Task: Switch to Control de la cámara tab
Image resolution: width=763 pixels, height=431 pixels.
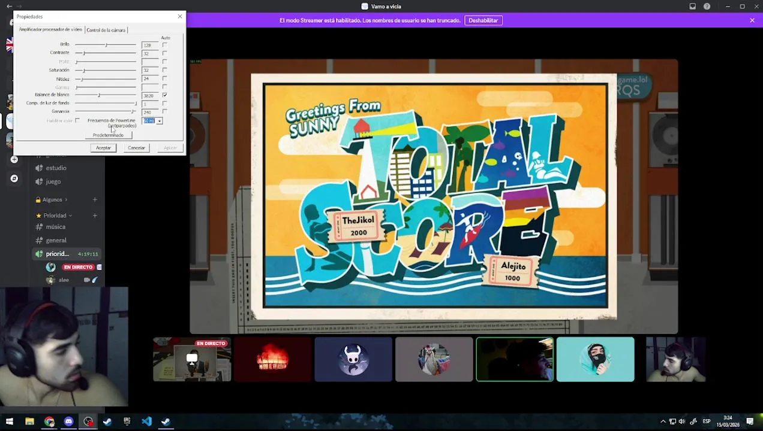Action: [106, 30]
